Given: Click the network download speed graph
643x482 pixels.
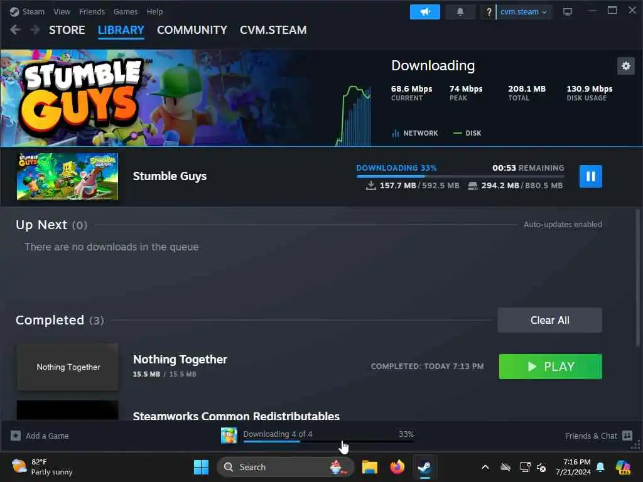Looking at the screenshot, I should [354, 115].
